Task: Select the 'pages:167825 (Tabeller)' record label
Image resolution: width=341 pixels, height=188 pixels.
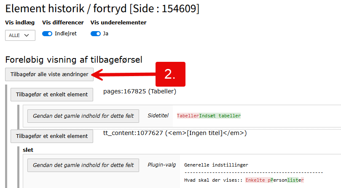Action: (140, 91)
